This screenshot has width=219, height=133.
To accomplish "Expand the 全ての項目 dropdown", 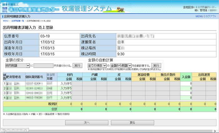I will point(97,66).
